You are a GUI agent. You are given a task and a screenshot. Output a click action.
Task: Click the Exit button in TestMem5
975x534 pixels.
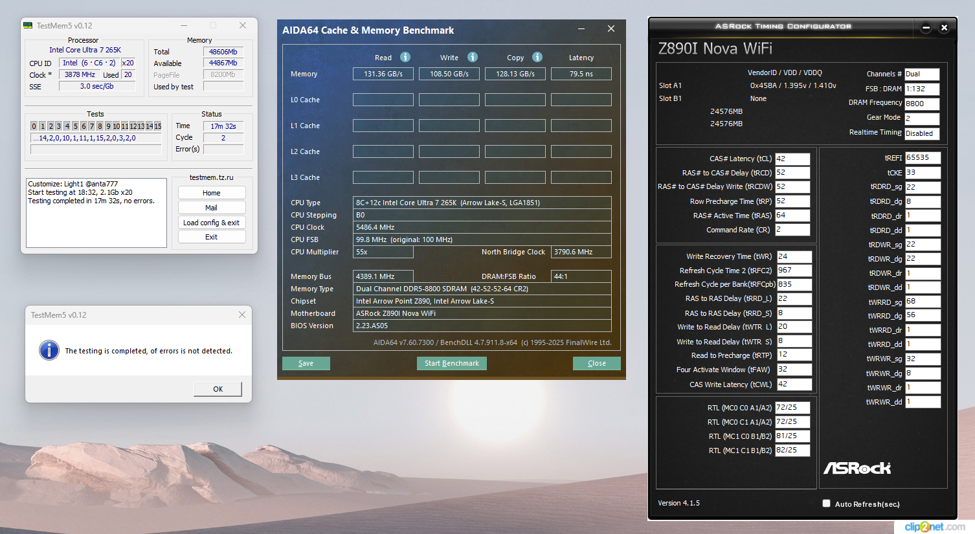(212, 237)
